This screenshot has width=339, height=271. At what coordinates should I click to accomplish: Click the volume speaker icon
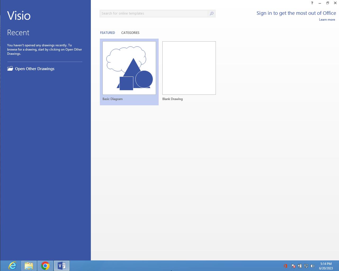click(x=313, y=266)
